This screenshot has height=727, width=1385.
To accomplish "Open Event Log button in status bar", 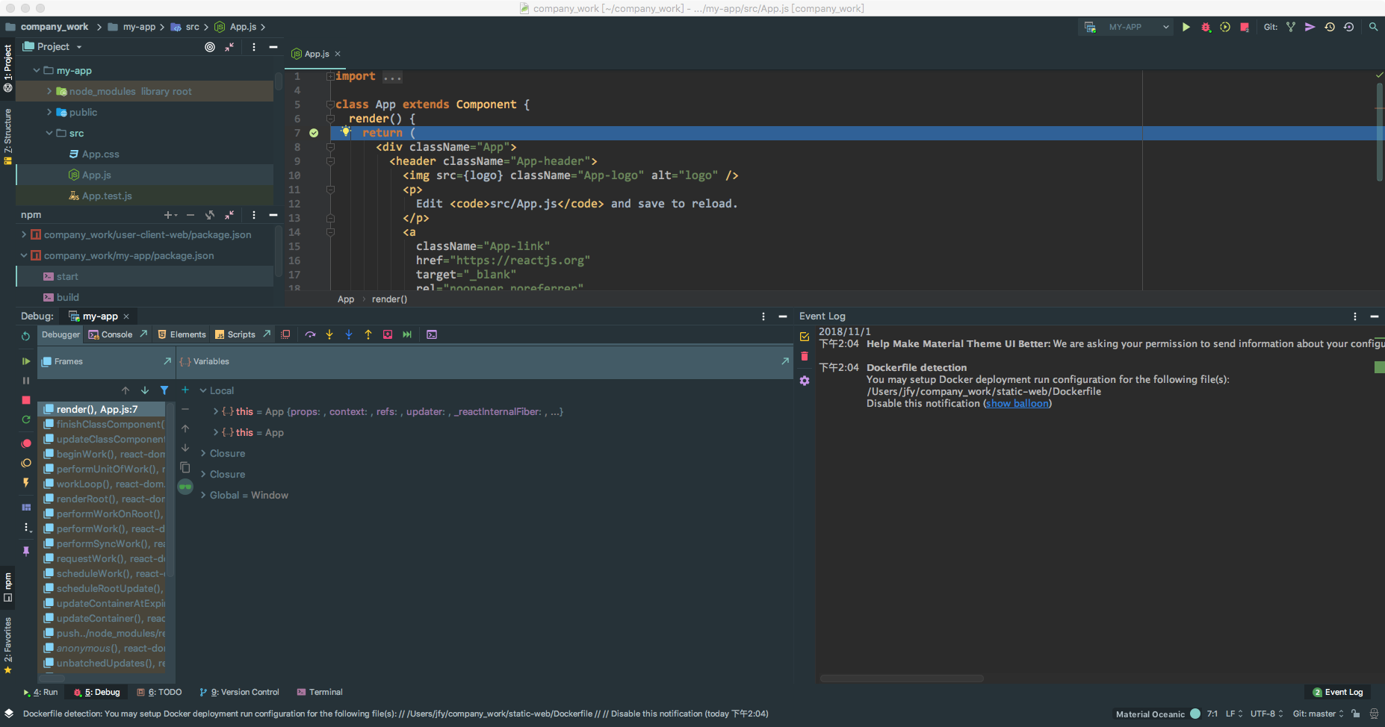I will click(x=1338, y=692).
